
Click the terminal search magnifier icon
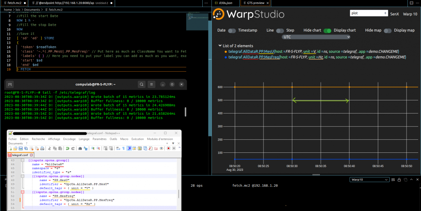click(x=141, y=84)
